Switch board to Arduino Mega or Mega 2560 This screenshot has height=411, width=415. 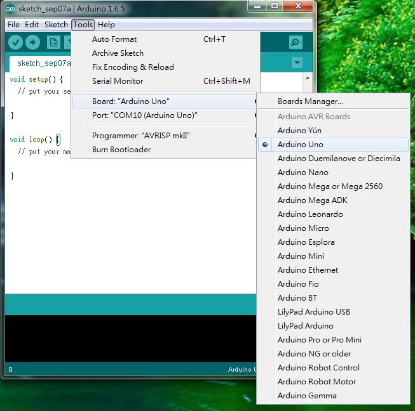pos(330,186)
